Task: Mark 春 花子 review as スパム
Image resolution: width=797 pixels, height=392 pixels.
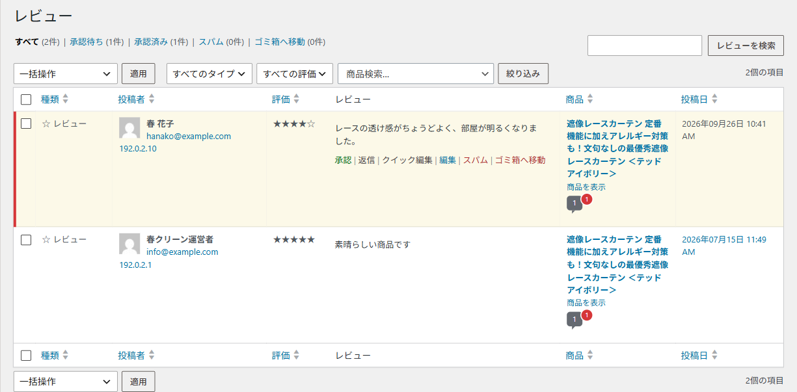Action: tap(476, 160)
